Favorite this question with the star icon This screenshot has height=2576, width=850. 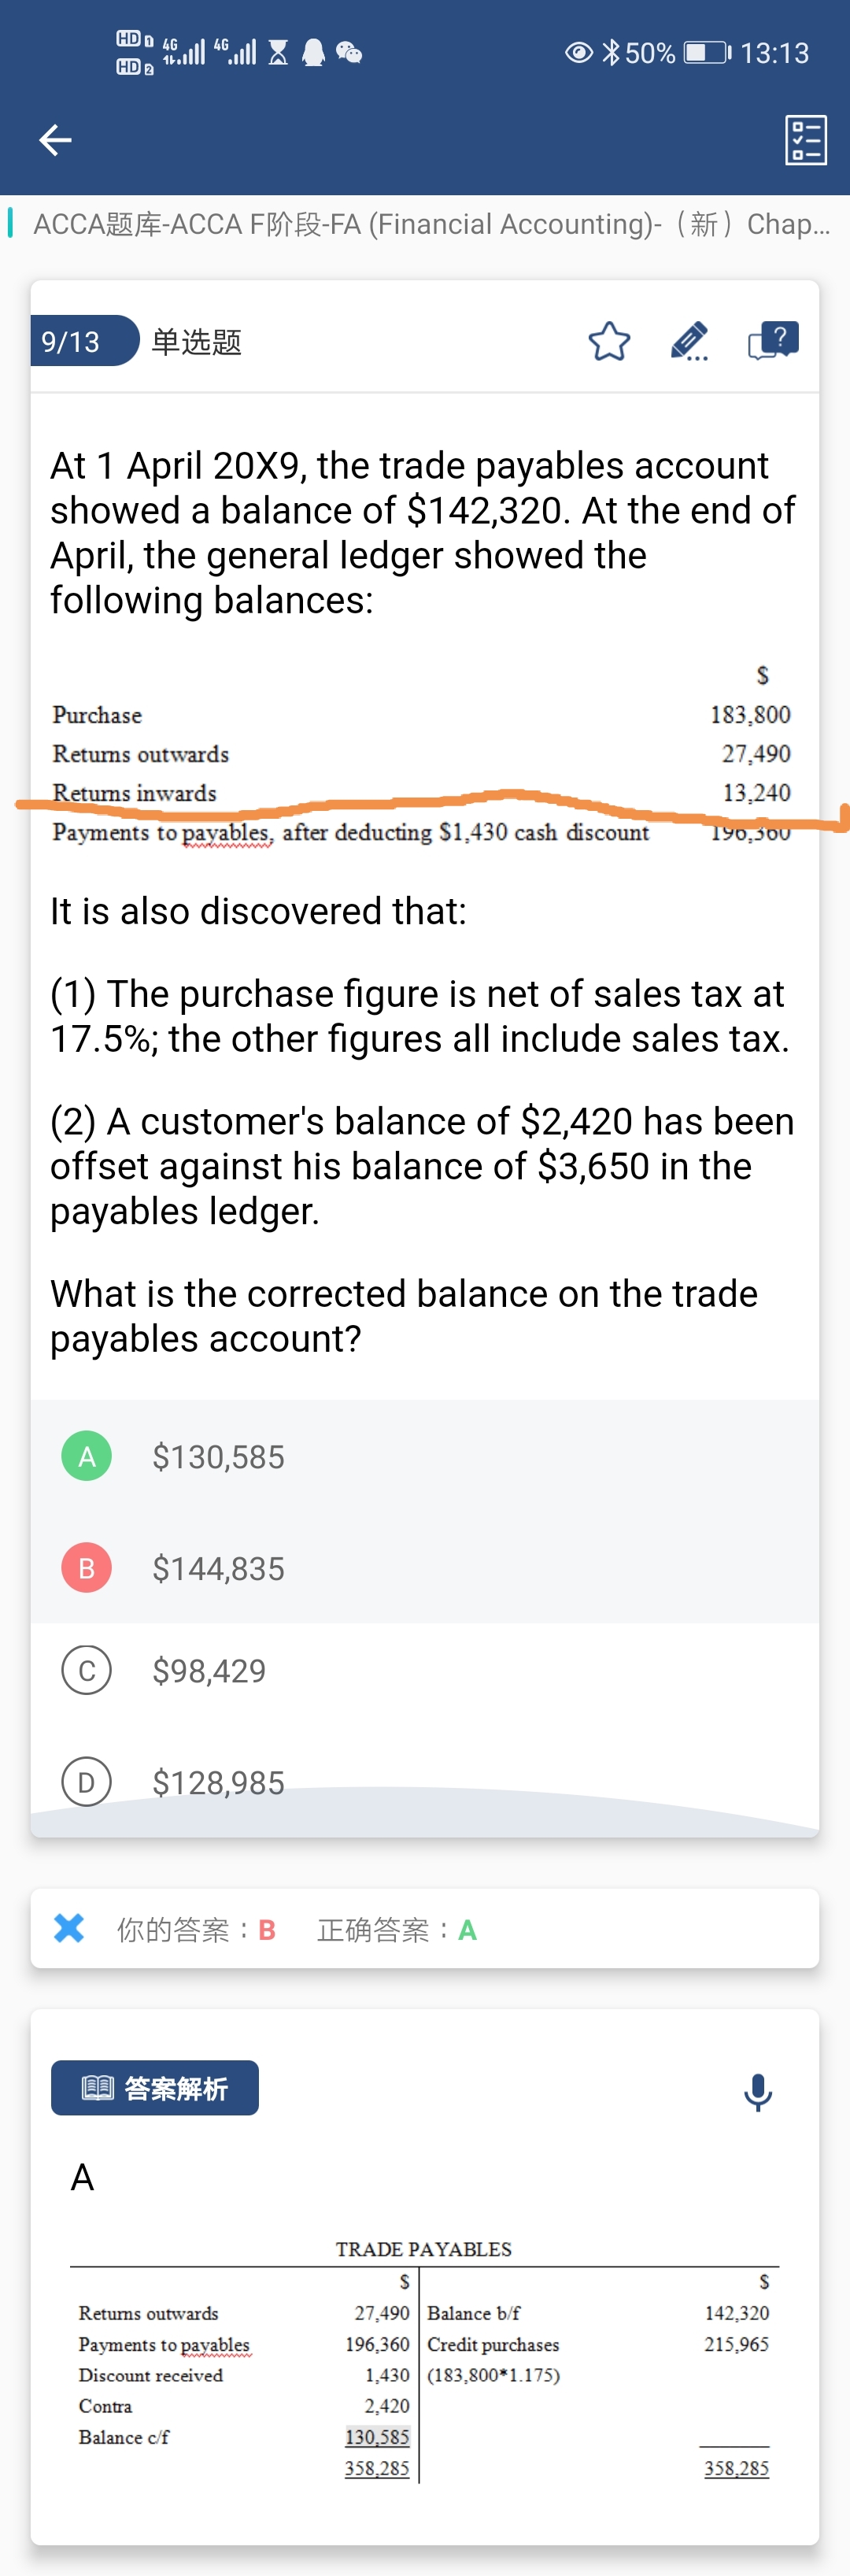click(x=609, y=341)
